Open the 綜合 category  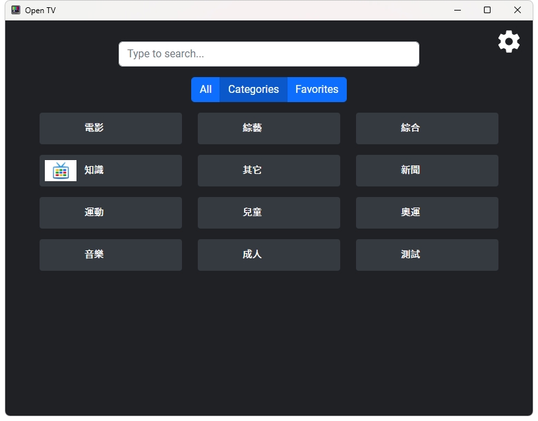pyautogui.click(x=427, y=128)
